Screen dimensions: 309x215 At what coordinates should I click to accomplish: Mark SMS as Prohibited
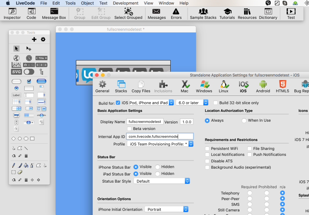(267, 204)
